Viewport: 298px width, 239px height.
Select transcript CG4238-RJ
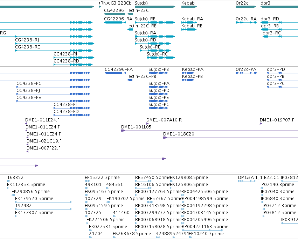(x=55, y=44)
